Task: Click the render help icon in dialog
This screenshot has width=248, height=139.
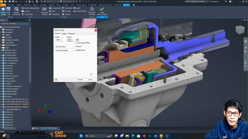Action: coord(56,80)
